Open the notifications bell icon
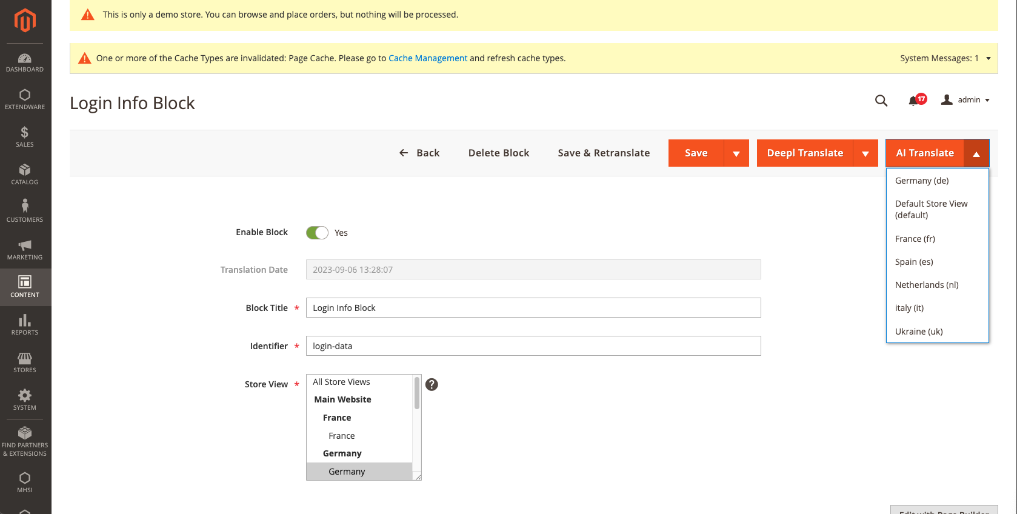Screen dimensions: 1017x514 click(913, 101)
